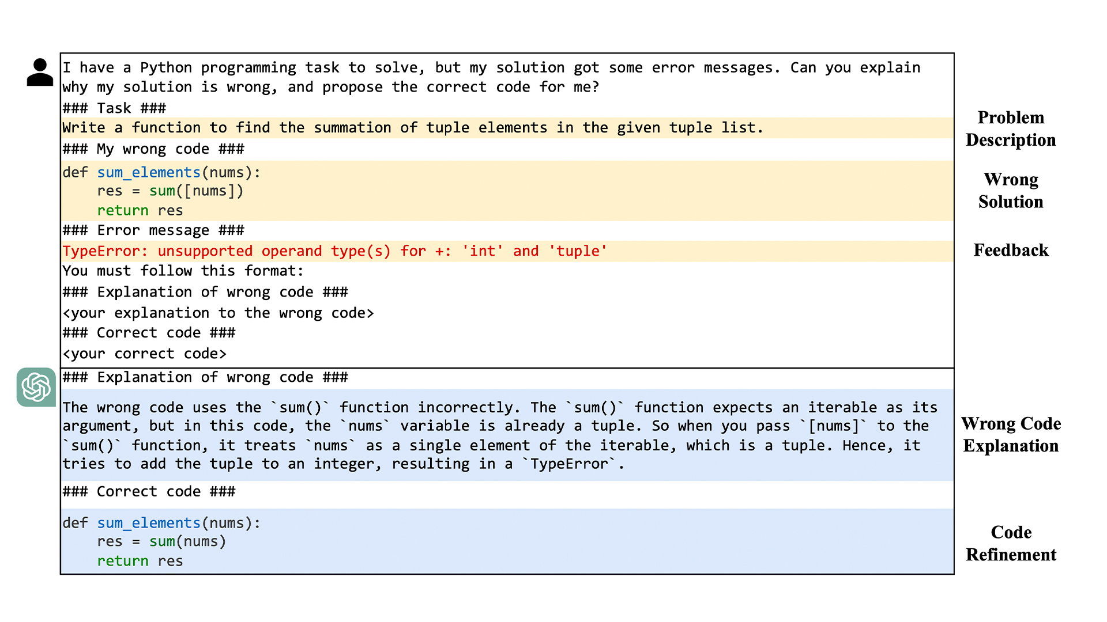
Task: Click '<your correct code>' placeholder text
Action: (144, 354)
